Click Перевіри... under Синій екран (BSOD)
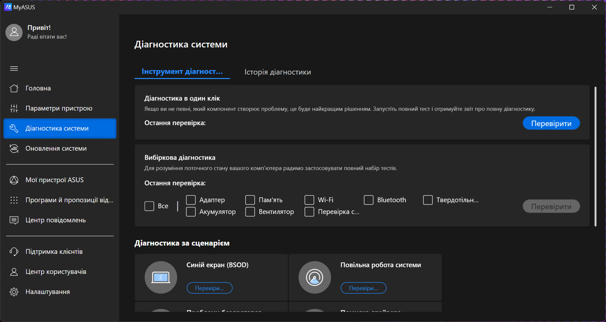Screen dimensions: 606x322 pyautogui.click(x=209, y=288)
